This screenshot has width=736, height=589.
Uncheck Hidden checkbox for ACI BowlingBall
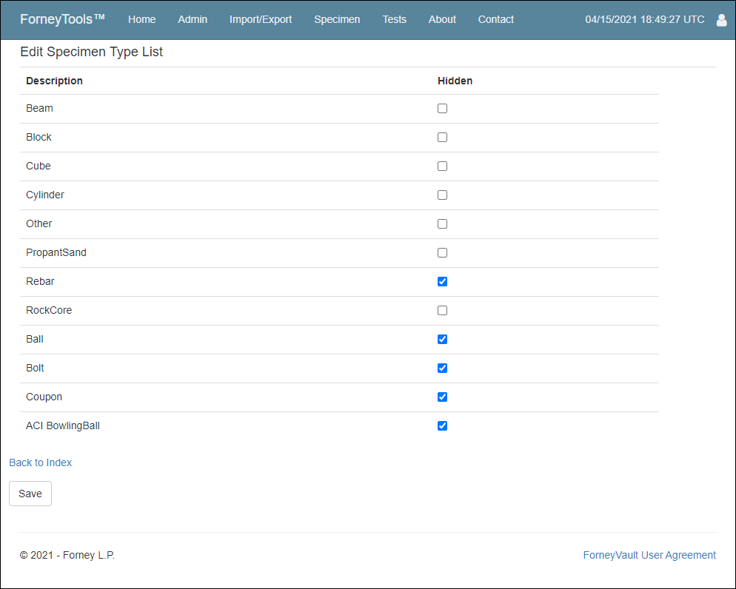(442, 425)
